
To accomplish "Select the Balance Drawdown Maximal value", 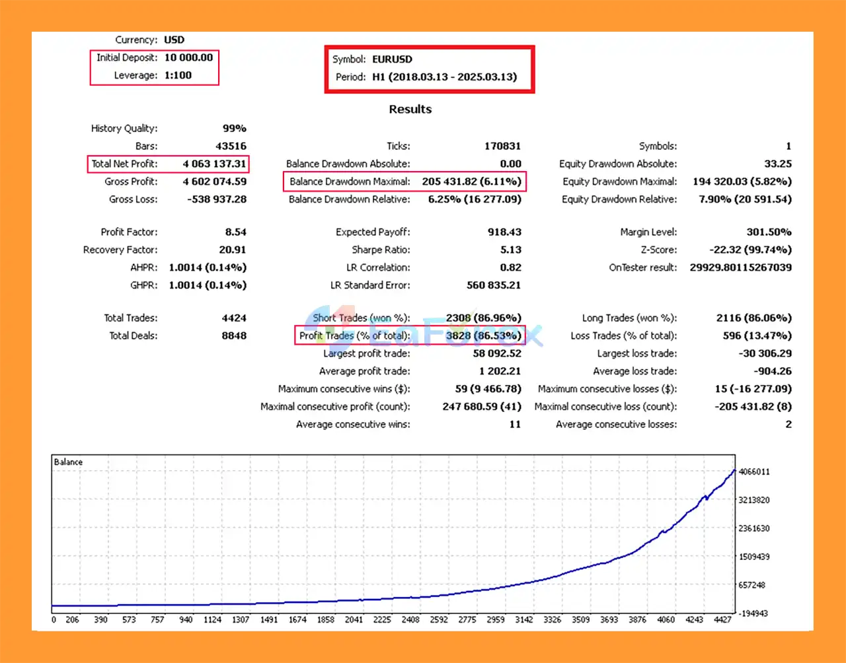I will pos(471,182).
